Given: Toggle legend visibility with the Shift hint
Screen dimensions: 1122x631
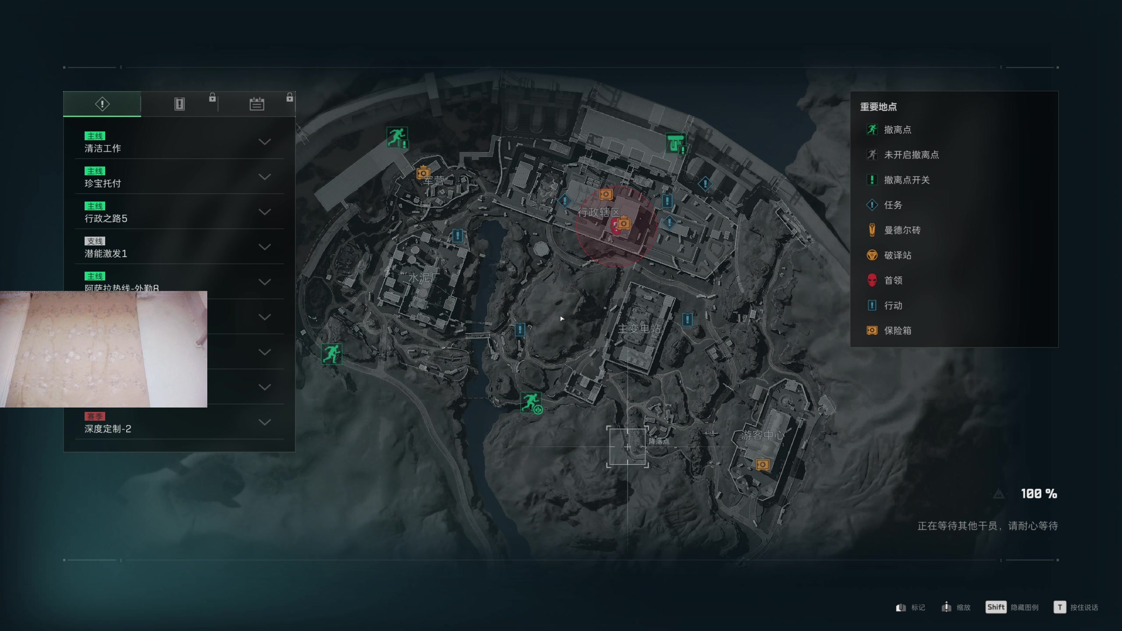Looking at the screenshot, I should pos(1012,607).
